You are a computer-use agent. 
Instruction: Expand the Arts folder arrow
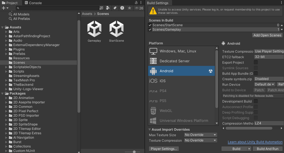coord(6,32)
